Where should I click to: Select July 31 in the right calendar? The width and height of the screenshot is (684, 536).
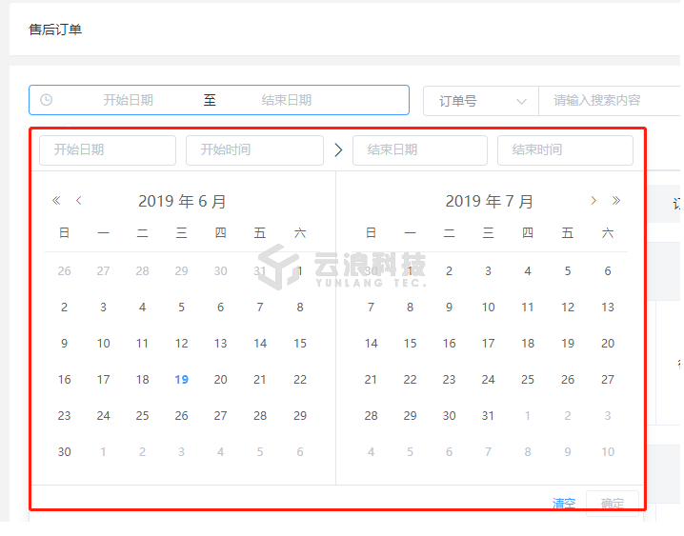pyautogui.click(x=488, y=416)
